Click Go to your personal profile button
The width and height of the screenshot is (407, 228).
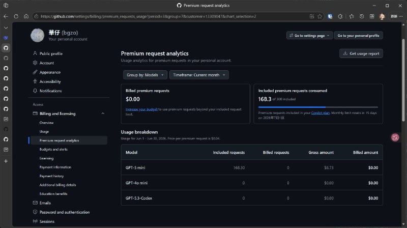[358, 35]
